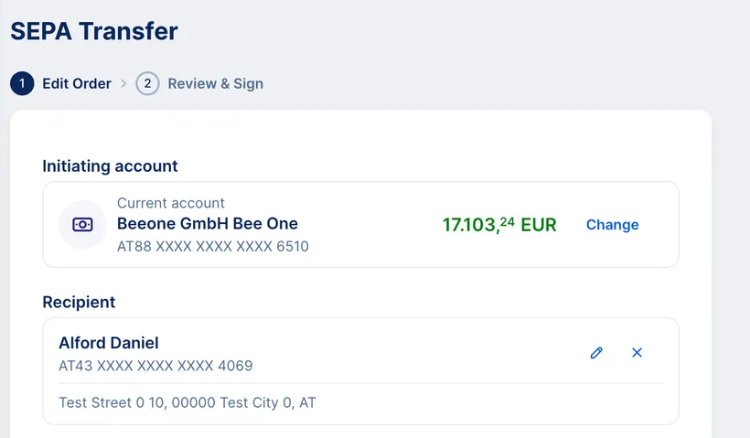Click the Current account type label

(171, 203)
